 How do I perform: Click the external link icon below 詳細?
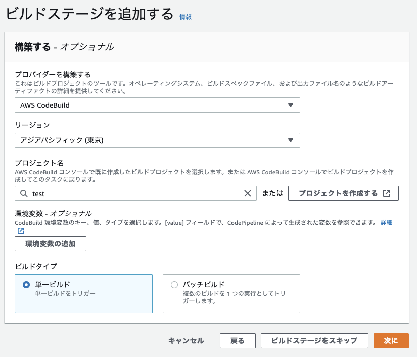[21, 231]
